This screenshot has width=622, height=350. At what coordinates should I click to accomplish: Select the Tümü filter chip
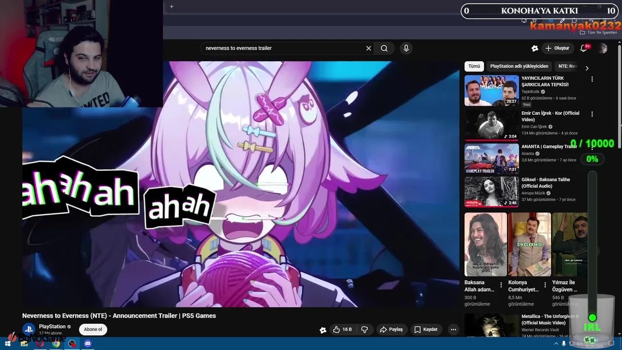(474, 66)
